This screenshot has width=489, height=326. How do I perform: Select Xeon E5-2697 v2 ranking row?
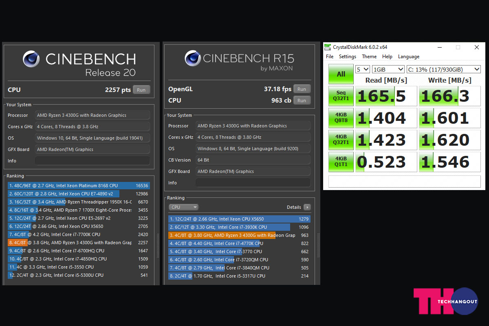(79, 218)
